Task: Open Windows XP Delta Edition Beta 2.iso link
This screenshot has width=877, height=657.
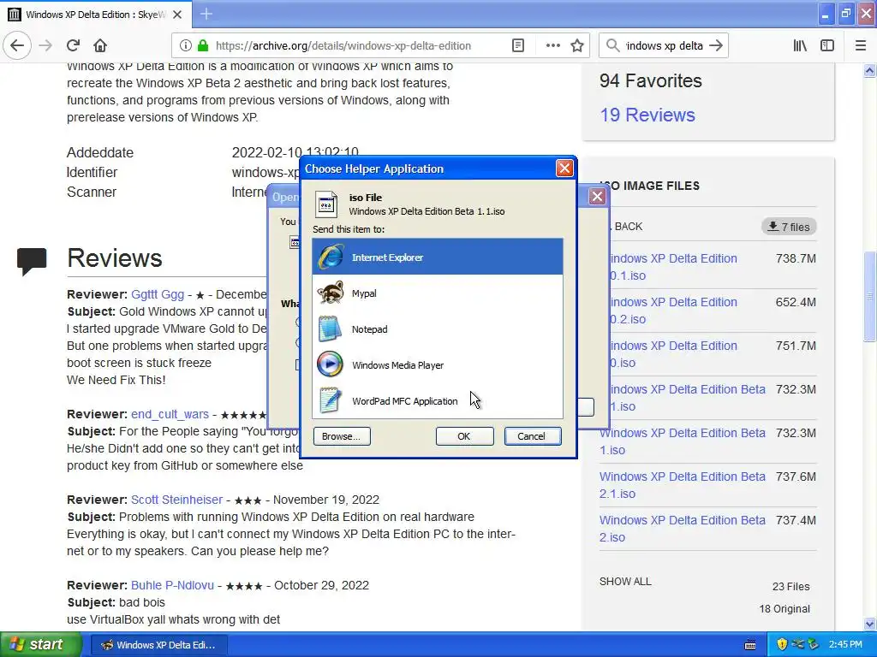Action: (682, 529)
